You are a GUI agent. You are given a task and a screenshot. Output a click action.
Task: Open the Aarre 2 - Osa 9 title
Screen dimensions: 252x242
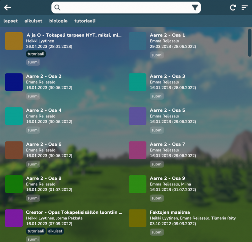coord(167,178)
